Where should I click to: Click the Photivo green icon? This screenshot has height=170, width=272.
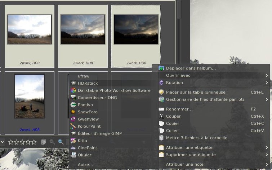click(73, 105)
